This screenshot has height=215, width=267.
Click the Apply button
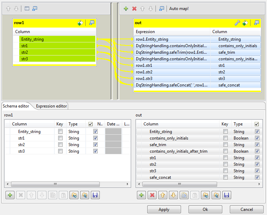coord(164,209)
